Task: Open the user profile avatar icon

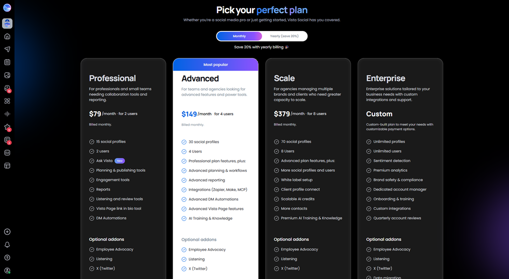Action: (x=7, y=270)
